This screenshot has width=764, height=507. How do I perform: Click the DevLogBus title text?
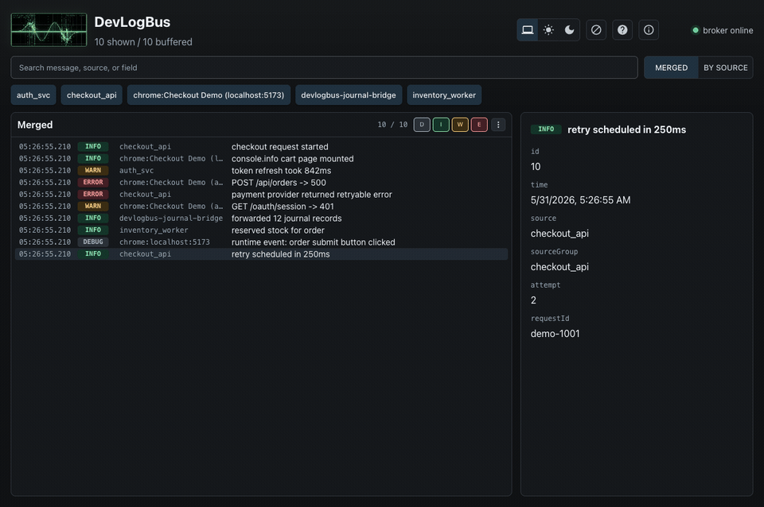coord(132,22)
